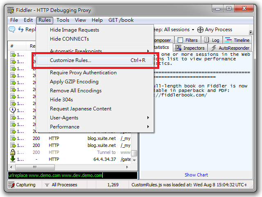
Task: Click the Show Chart link
Action: click(196, 175)
